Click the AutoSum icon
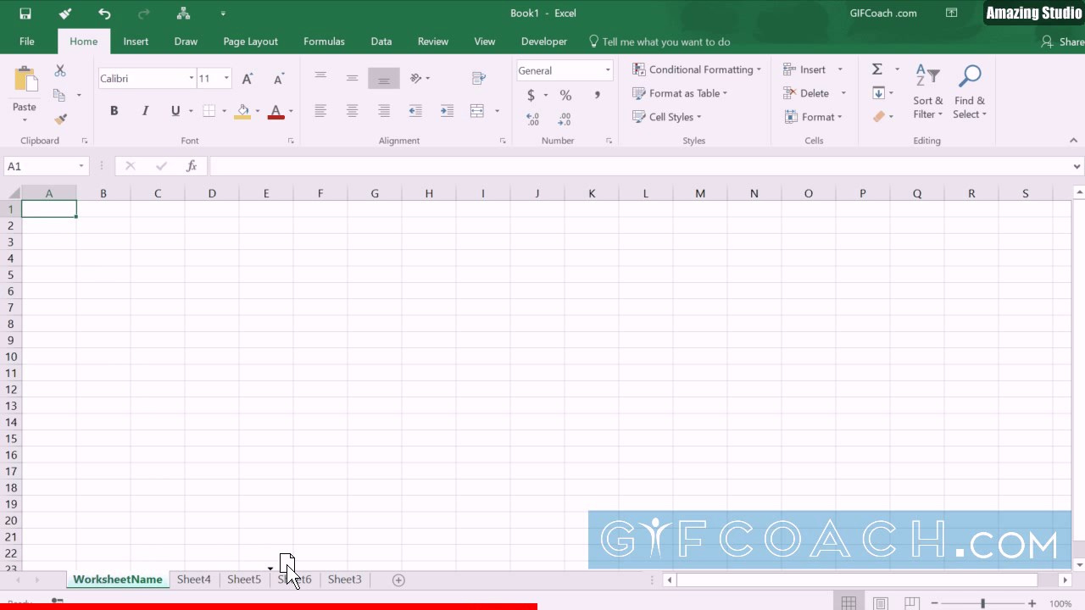 pos(876,69)
